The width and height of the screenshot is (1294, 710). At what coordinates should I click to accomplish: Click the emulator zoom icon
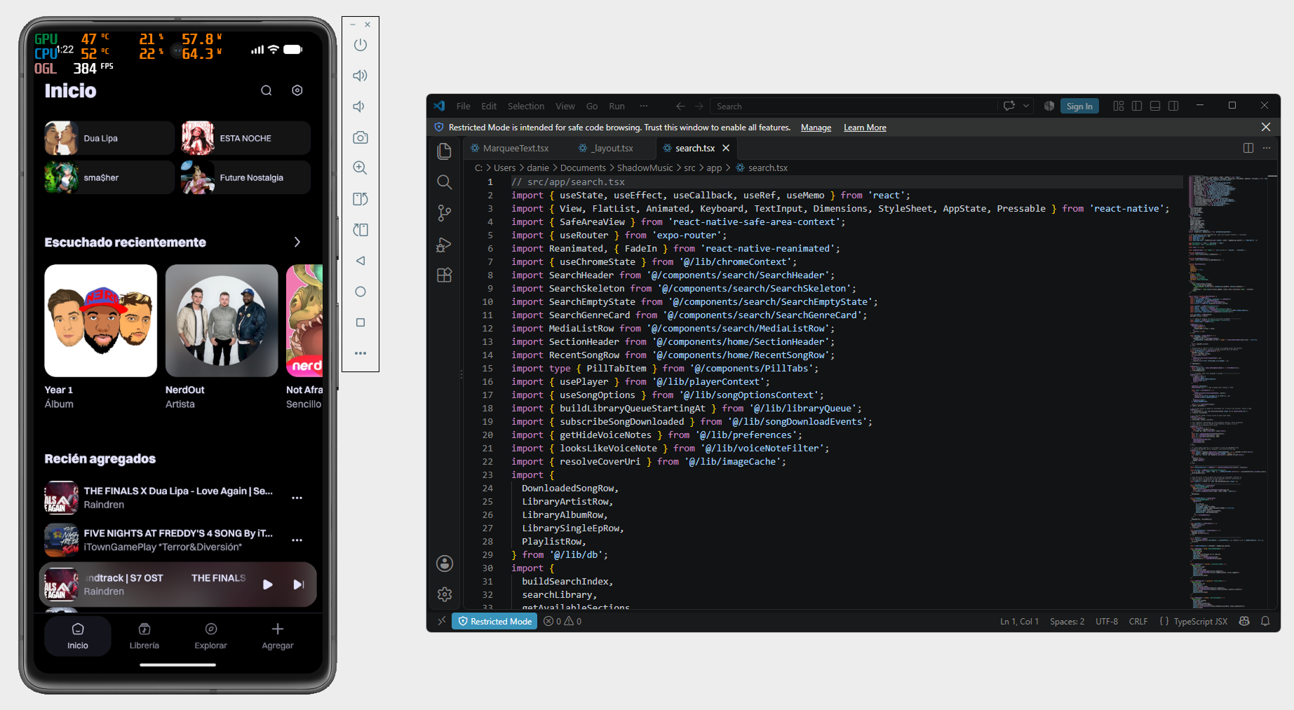[x=360, y=168]
